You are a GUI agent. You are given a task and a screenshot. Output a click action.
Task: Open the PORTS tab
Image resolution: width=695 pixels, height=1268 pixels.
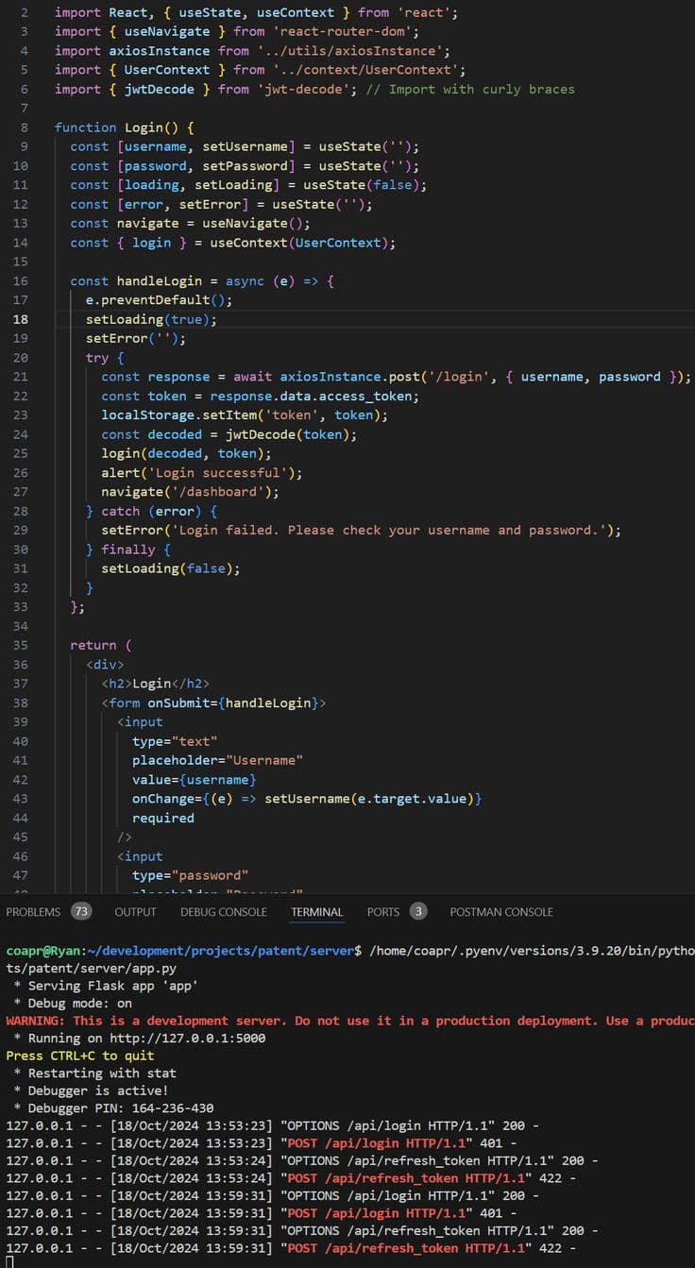pyautogui.click(x=383, y=912)
